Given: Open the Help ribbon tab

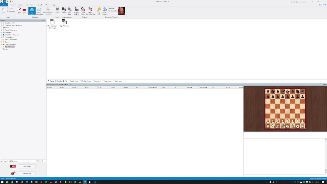Looking at the screenshot, I should pos(54,5).
